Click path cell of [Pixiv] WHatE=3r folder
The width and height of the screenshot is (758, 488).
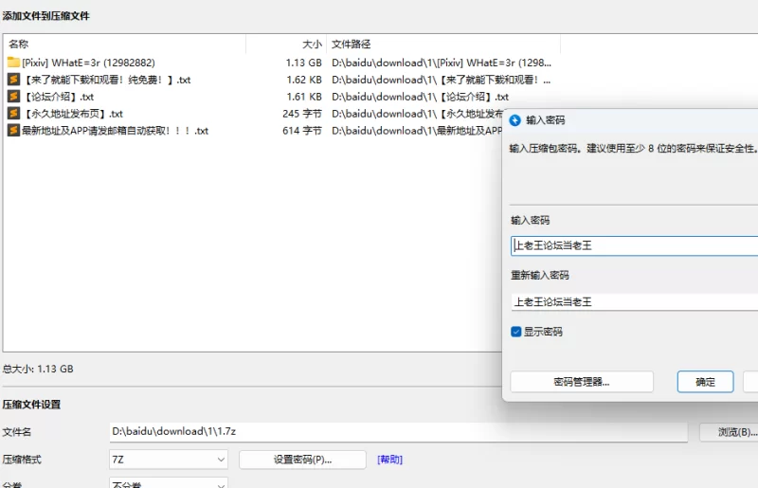pyautogui.click(x=442, y=63)
